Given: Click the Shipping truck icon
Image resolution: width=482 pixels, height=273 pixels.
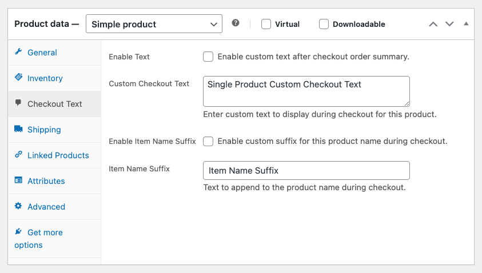Looking at the screenshot, I should [x=18, y=129].
